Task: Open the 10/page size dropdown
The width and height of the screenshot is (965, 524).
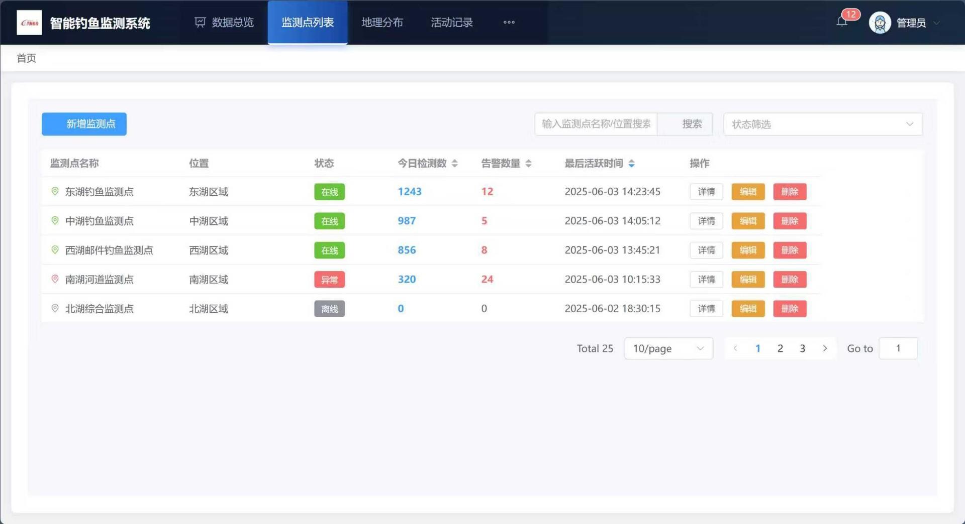Action: (668, 348)
